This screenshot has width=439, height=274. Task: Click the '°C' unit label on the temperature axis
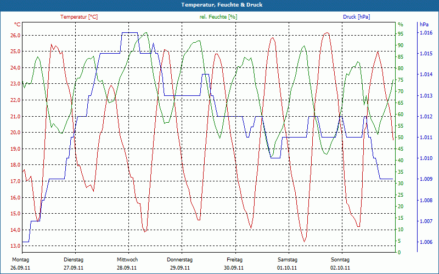(18, 25)
